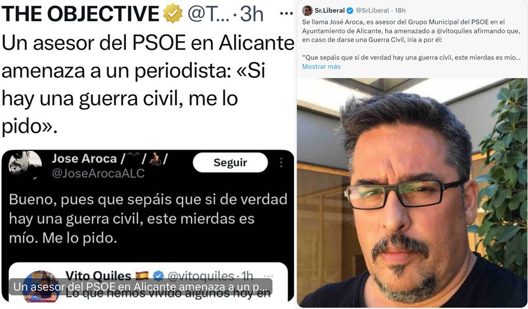
Task: Open the large selfie photo attached to the tweet
Action: [x=412, y=193]
